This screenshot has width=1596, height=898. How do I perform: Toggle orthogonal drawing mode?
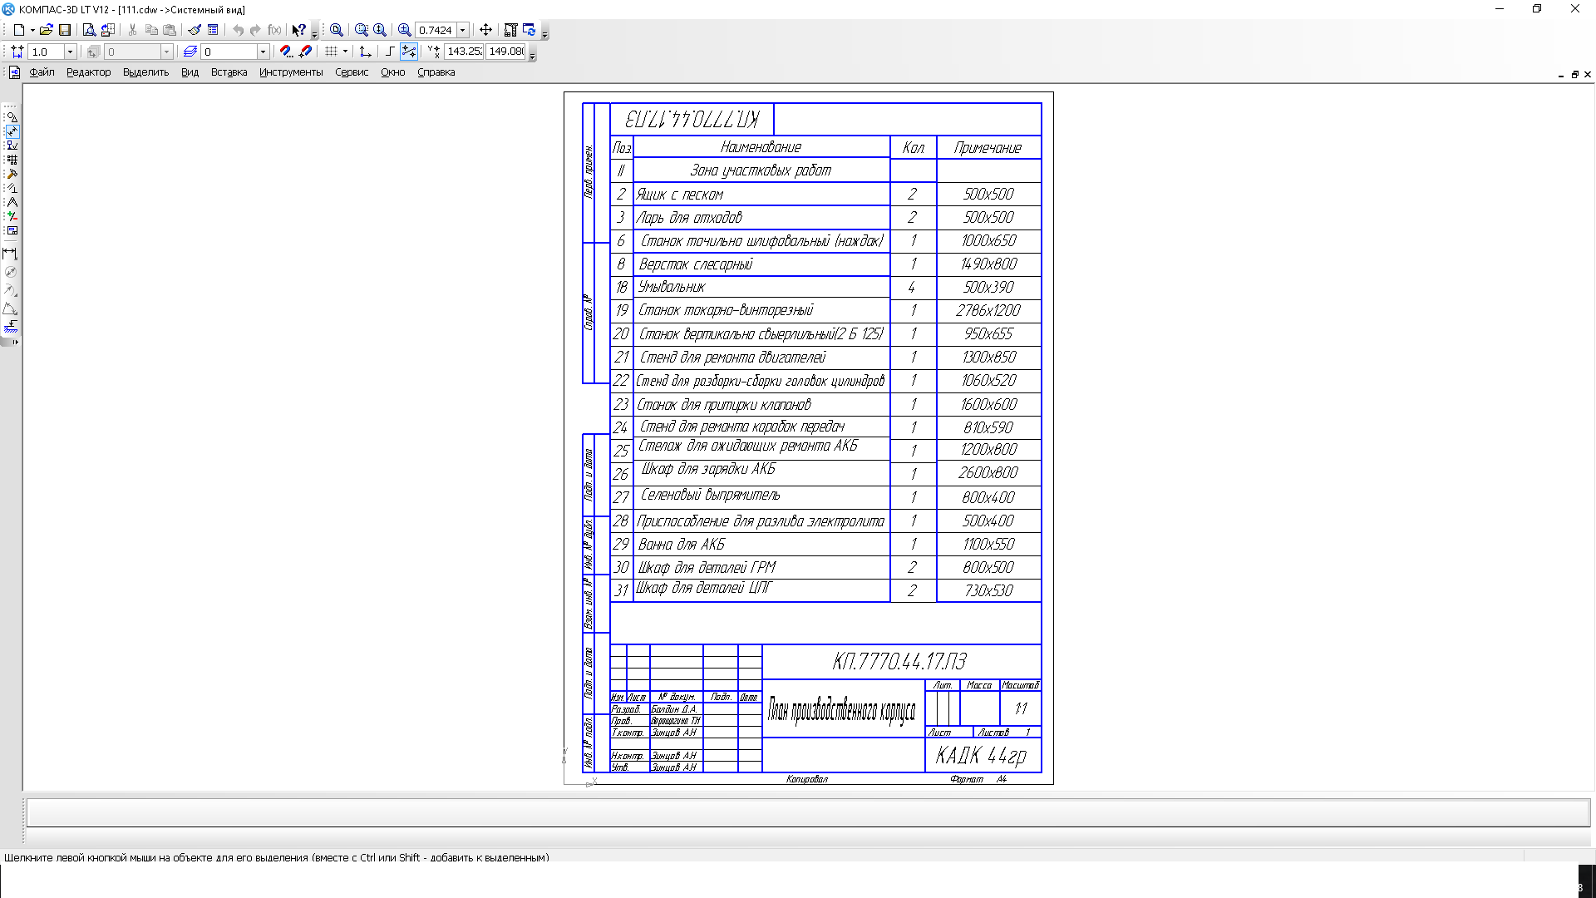point(389,52)
